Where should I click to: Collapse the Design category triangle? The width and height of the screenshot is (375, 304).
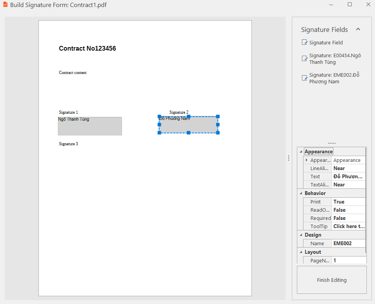(x=300, y=235)
